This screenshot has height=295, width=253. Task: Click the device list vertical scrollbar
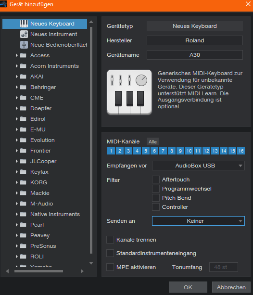pos(91,140)
